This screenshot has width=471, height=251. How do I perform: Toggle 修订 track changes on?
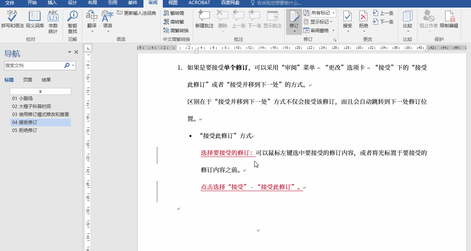coord(294,18)
